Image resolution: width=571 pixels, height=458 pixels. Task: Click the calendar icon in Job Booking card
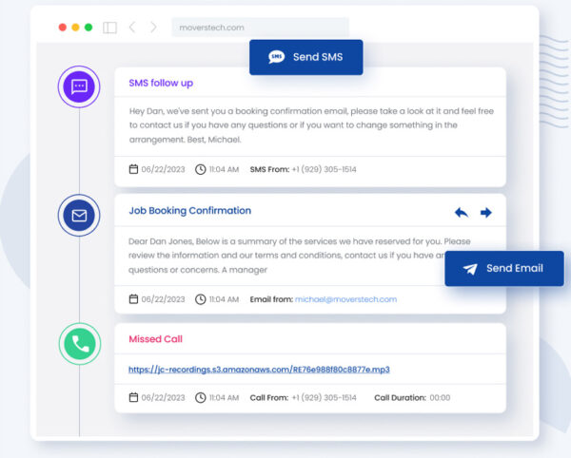point(133,299)
